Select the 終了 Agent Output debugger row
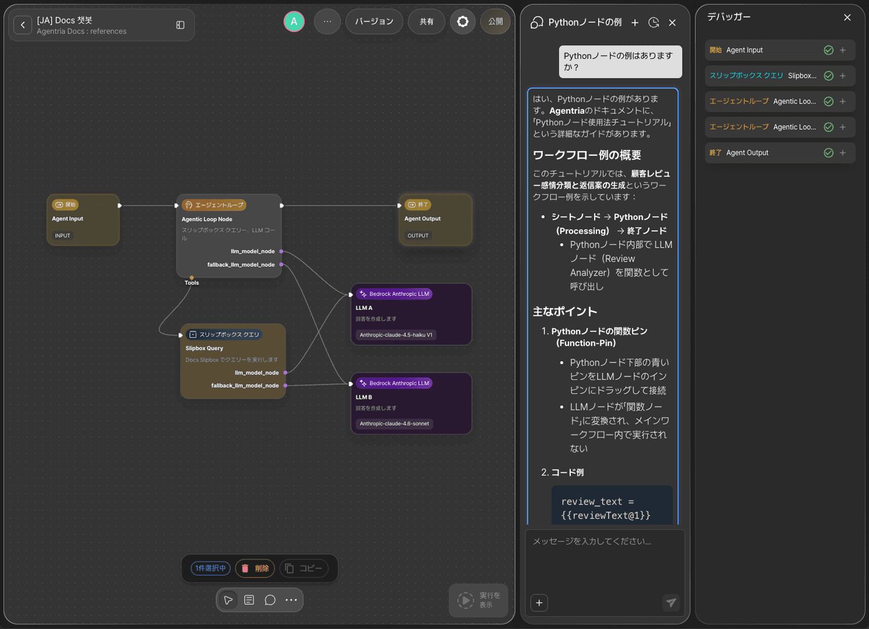Screen dimensions: 869x629 click(x=780, y=153)
